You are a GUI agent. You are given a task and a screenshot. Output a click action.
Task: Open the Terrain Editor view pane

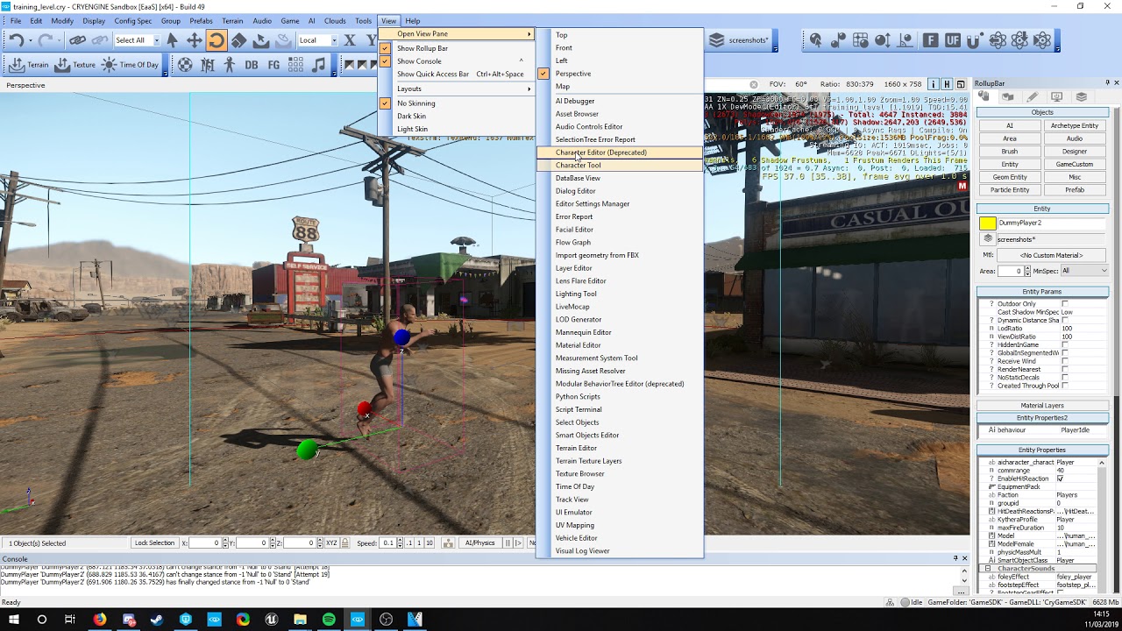(x=620, y=448)
